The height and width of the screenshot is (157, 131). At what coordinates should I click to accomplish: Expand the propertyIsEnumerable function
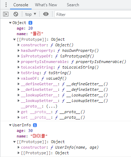(18, 62)
